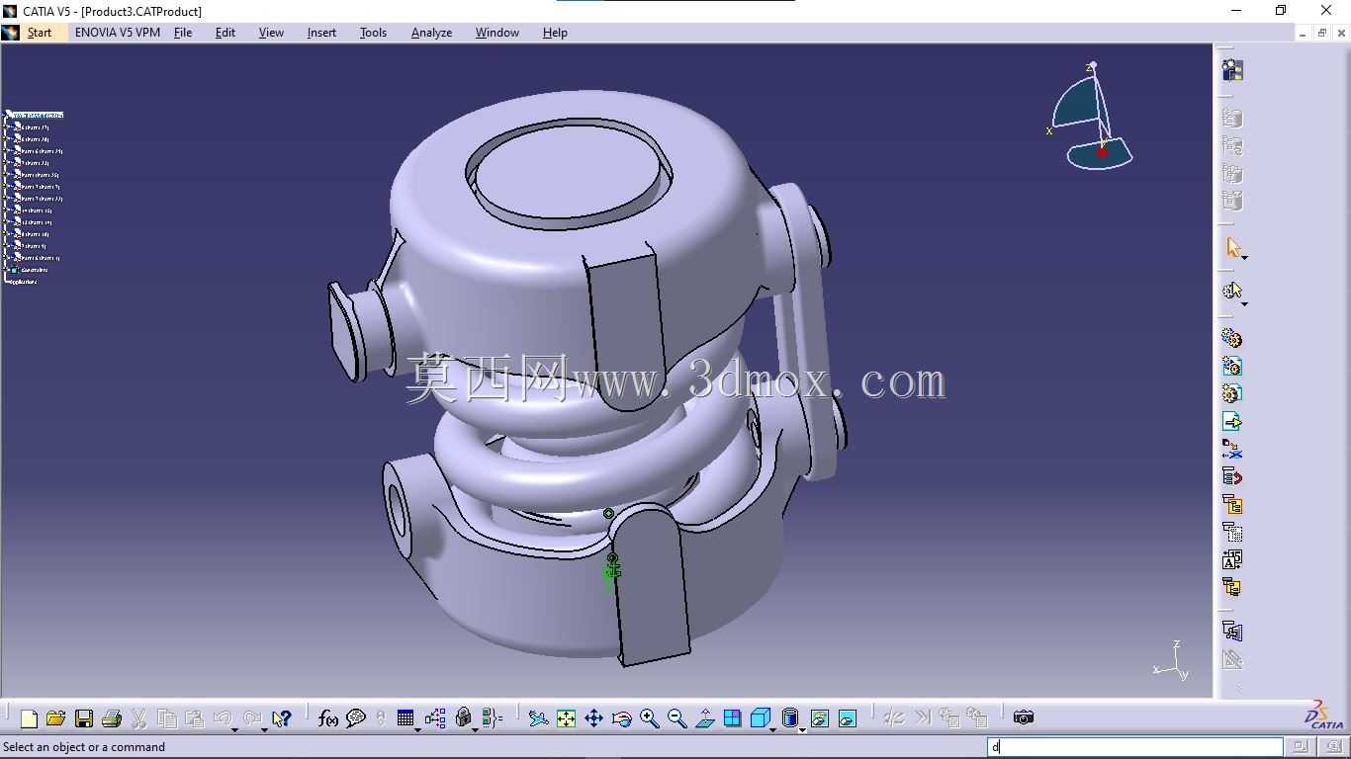Click the Open folder icon
Screen dimensions: 1351x759
coord(55,718)
